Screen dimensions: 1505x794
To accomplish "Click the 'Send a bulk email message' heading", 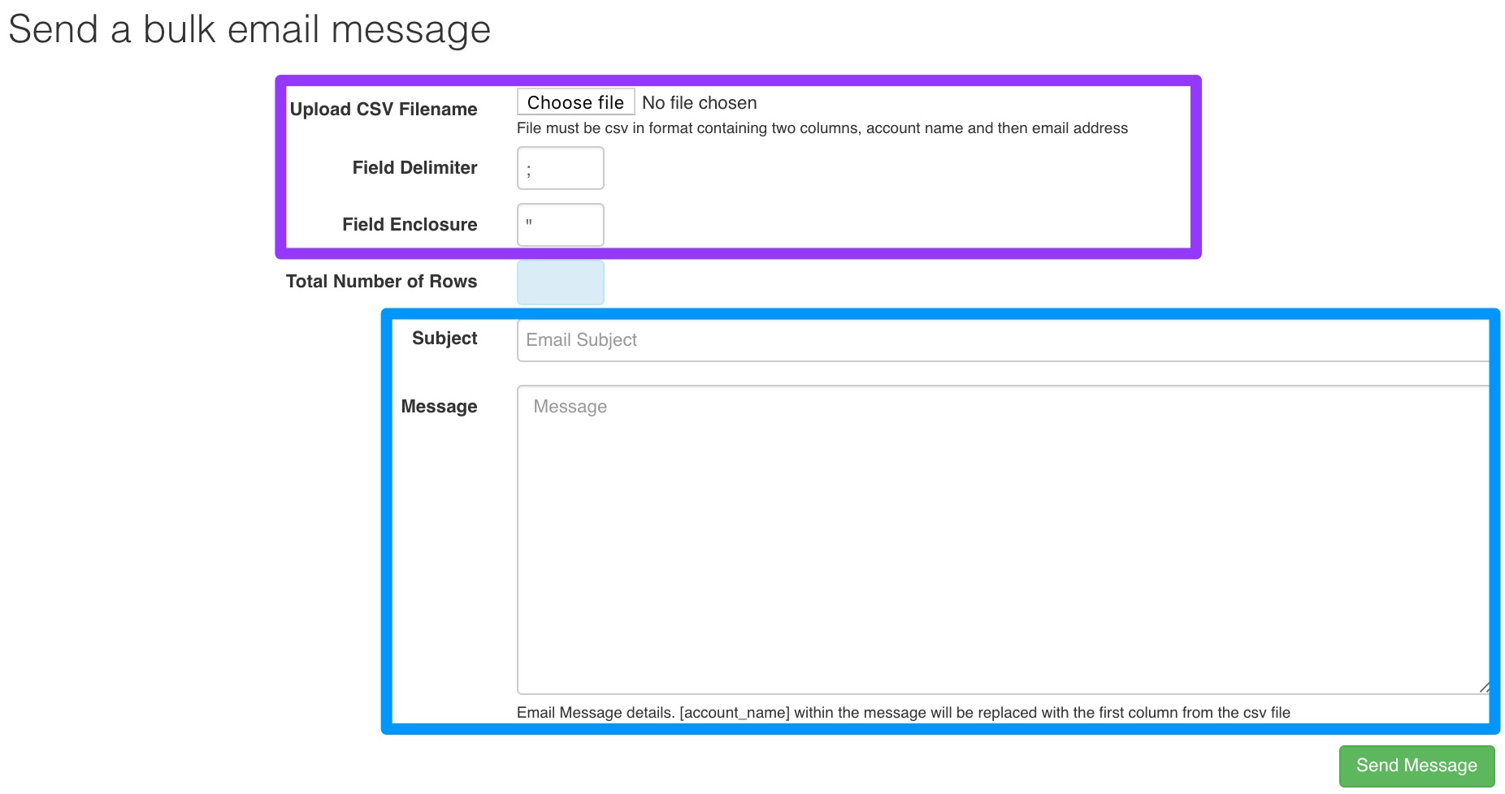I will [249, 30].
